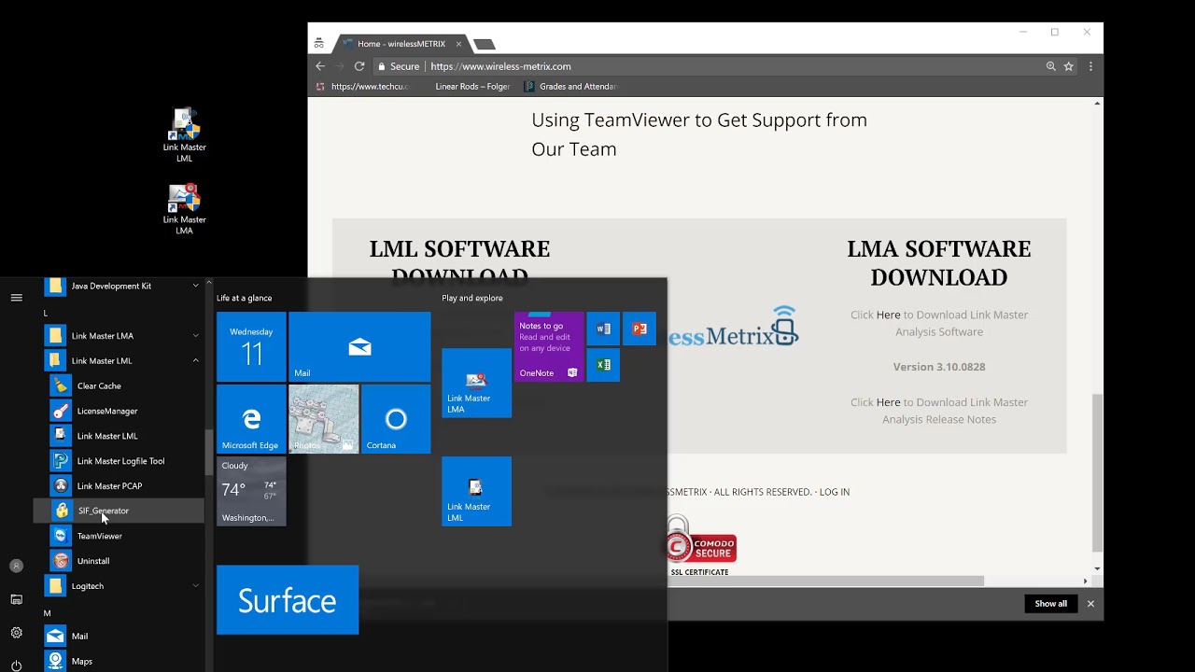The height and width of the screenshot is (672, 1195).
Task: Select the Home - wirelessMETRIX browser tab
Action: pos(401,44)
